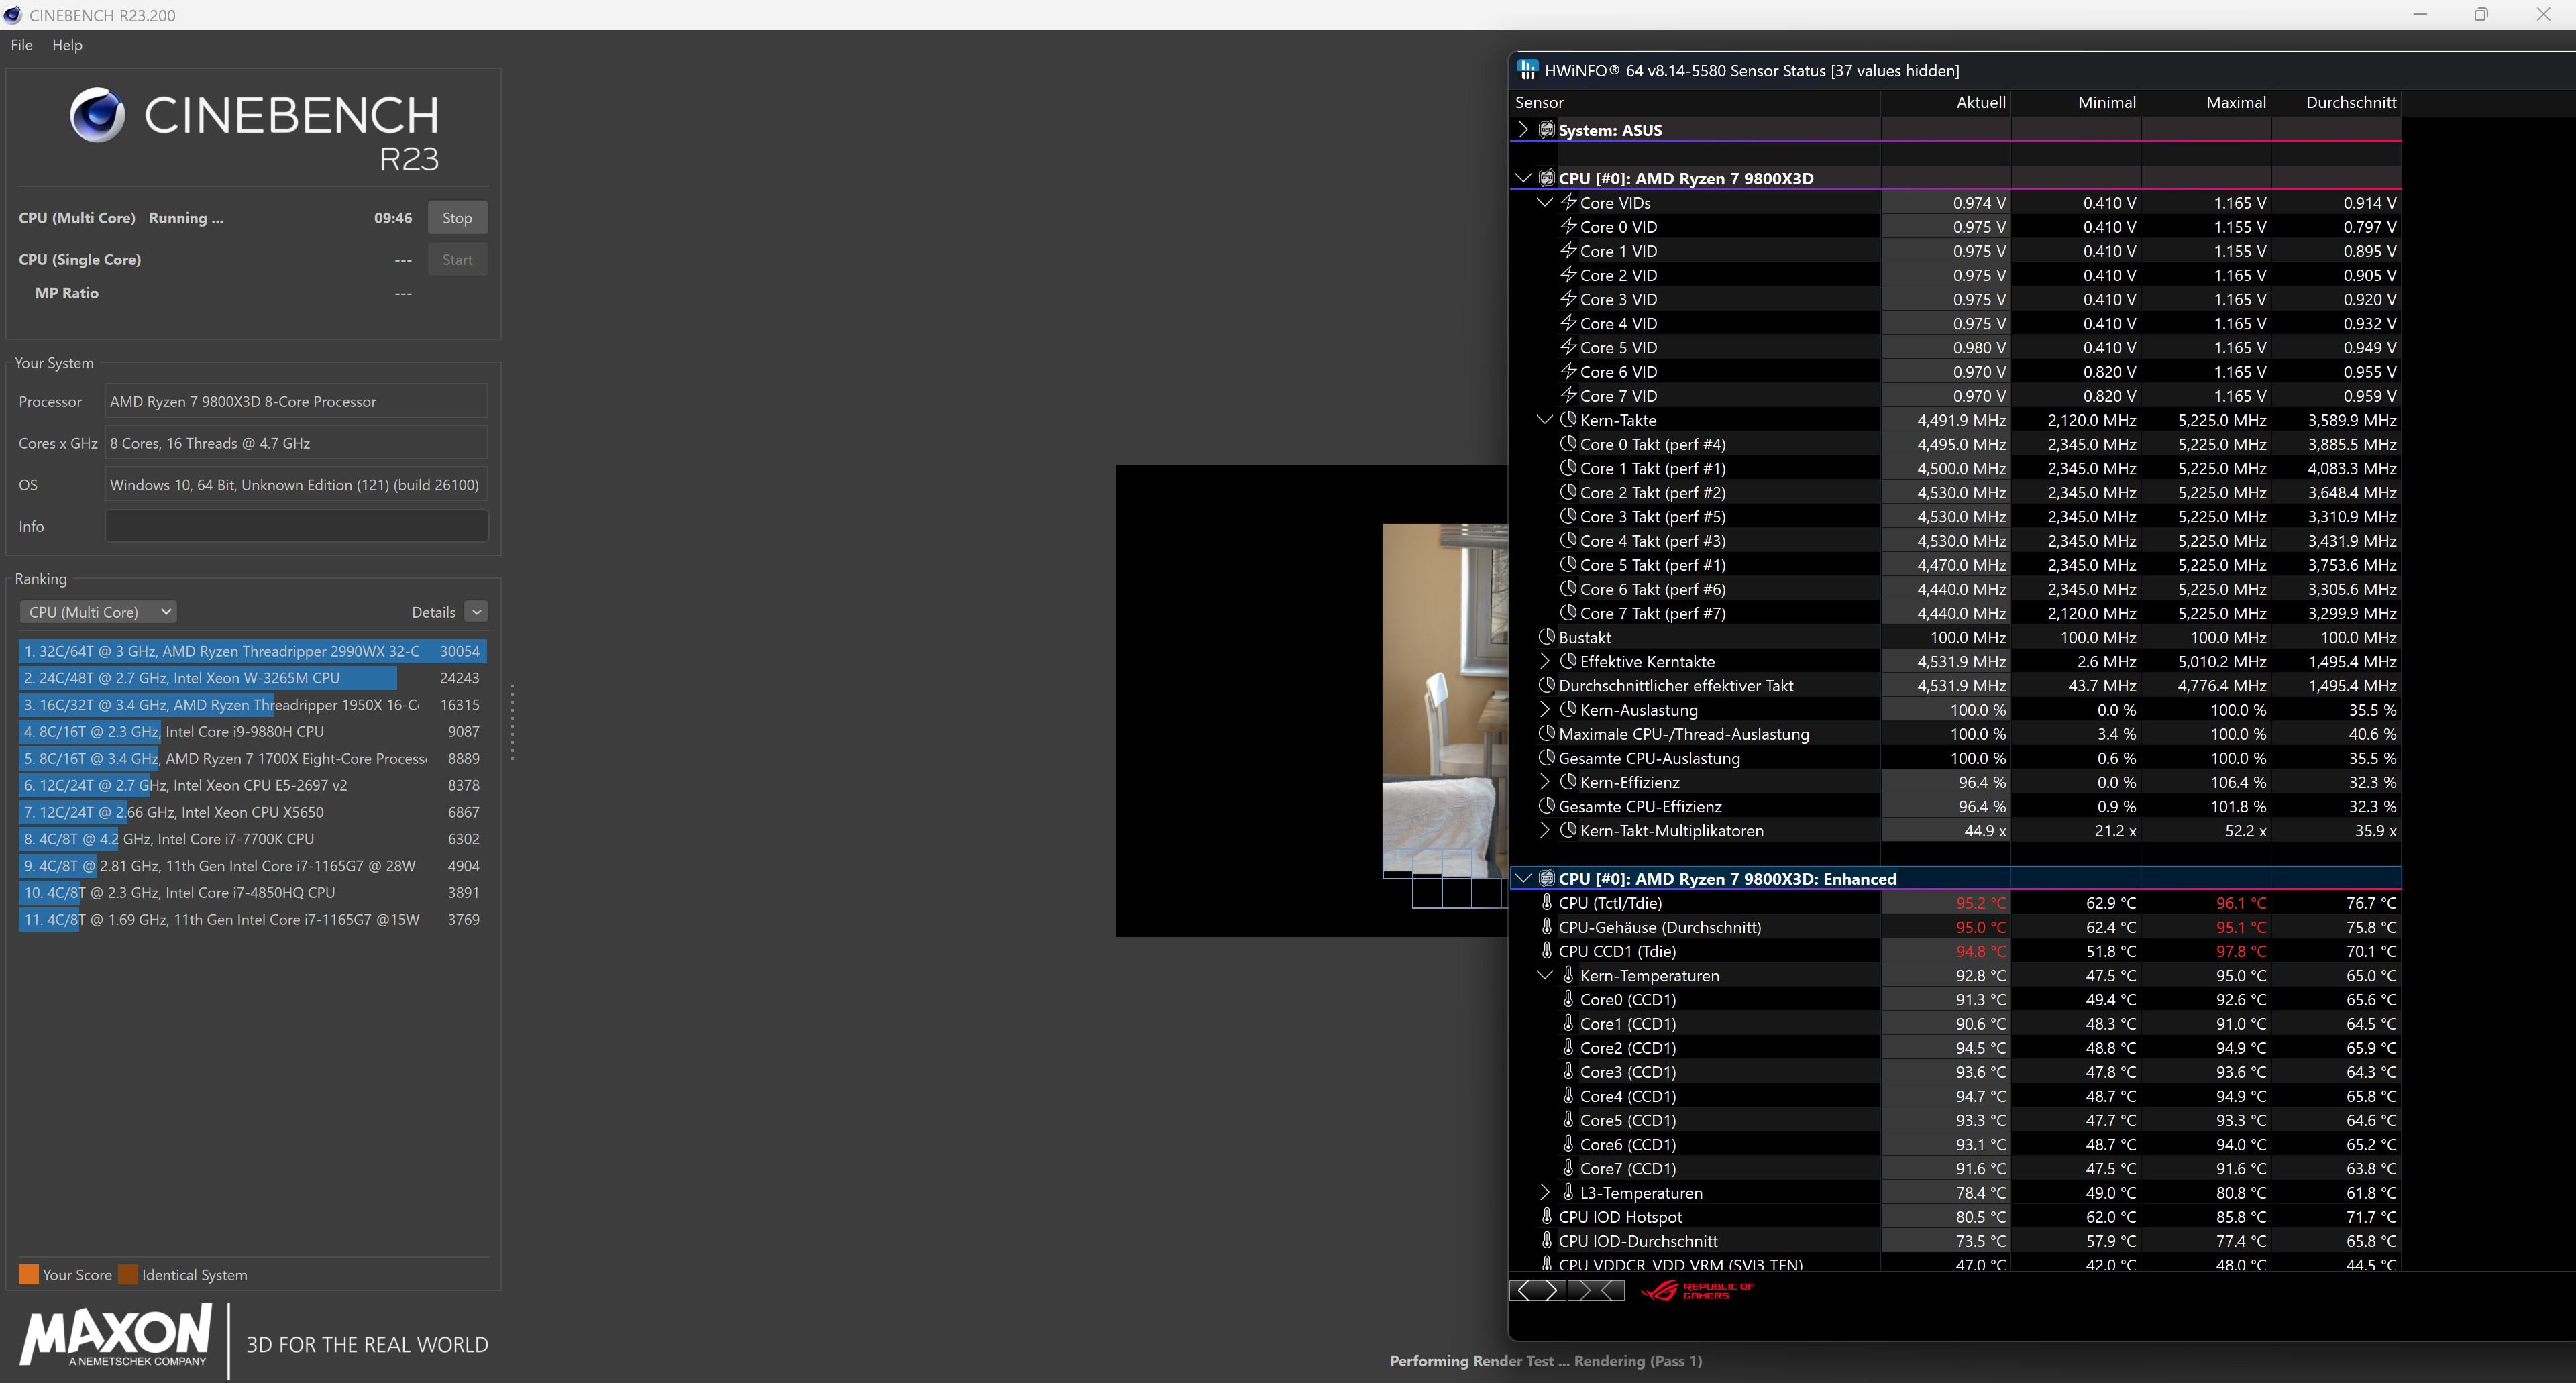Click the Core 0 VID lightning icon
The image size is (2576, 1383).
tap(1568, 227)
